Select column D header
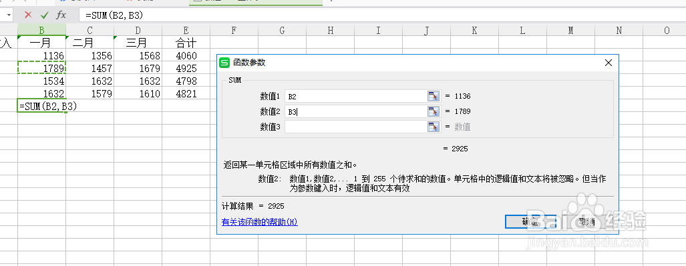The height and width of the screenshot is (266, 686). (138, 30)
